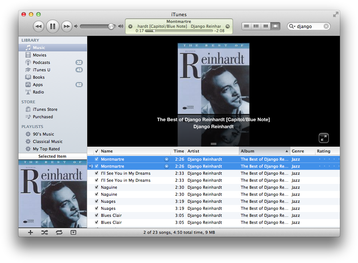Image resolution: width=358 pixels, height=263 pixels.
Task: Uncheck the first Blues Clair track
Action: (x=97, y=215)
